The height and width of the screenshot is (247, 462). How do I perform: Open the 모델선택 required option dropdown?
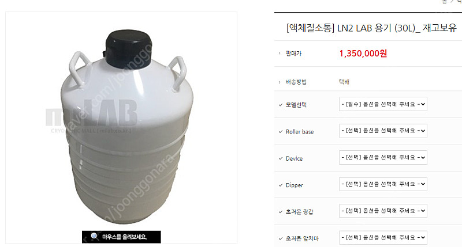[x=383, y=104]
